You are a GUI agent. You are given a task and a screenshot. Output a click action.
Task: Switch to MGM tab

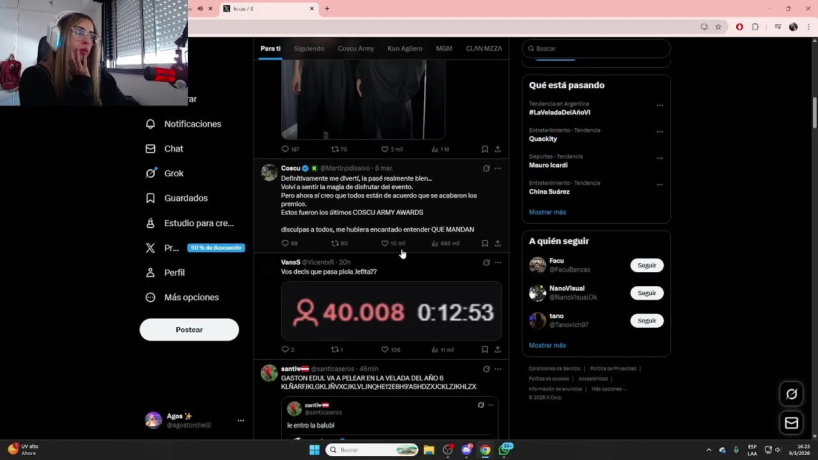pyautogui.click(x=444, y=49)
